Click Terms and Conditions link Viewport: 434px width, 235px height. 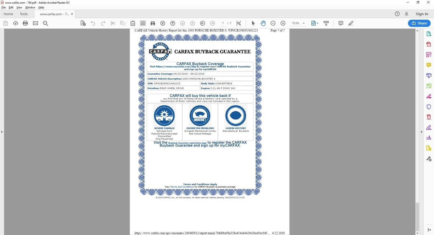click(182, 187)
